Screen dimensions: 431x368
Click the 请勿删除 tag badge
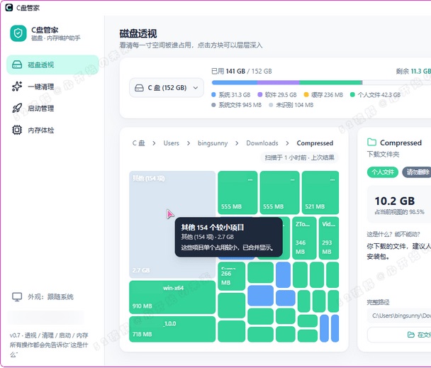click(x=417, y=172)
